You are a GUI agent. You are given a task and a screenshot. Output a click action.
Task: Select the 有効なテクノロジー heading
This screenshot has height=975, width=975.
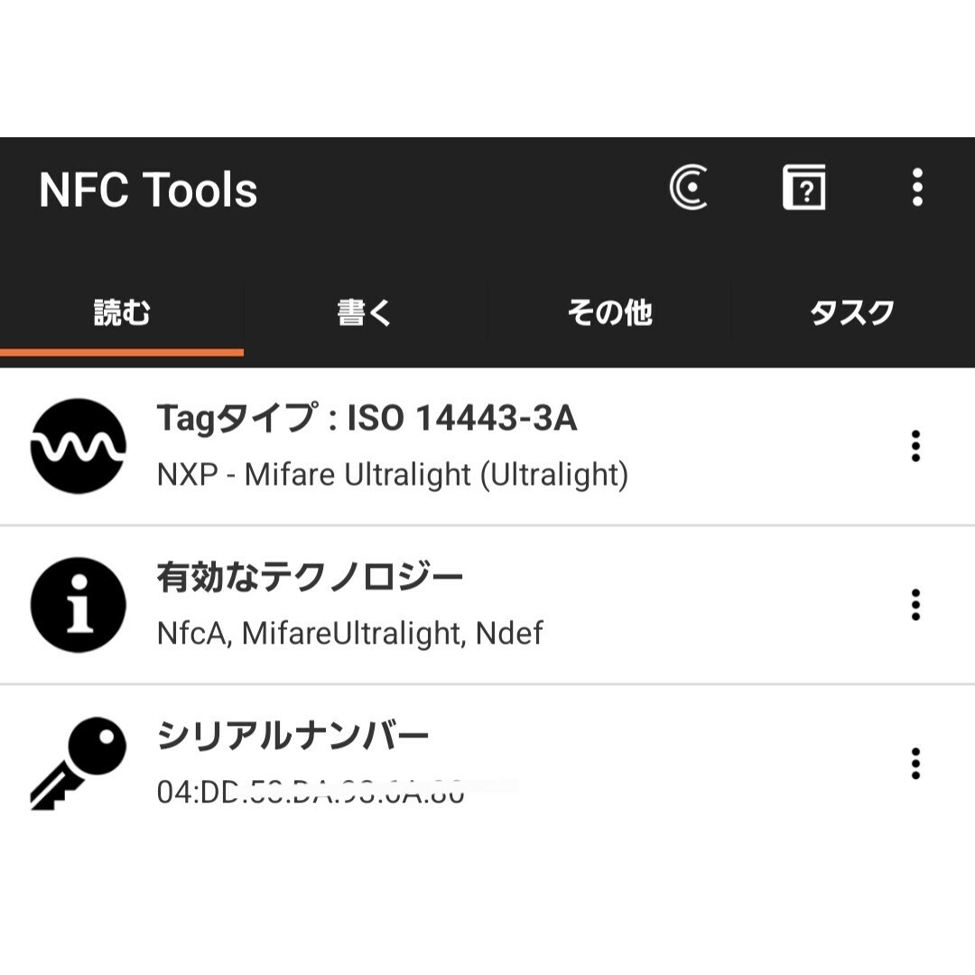(310, 576)
